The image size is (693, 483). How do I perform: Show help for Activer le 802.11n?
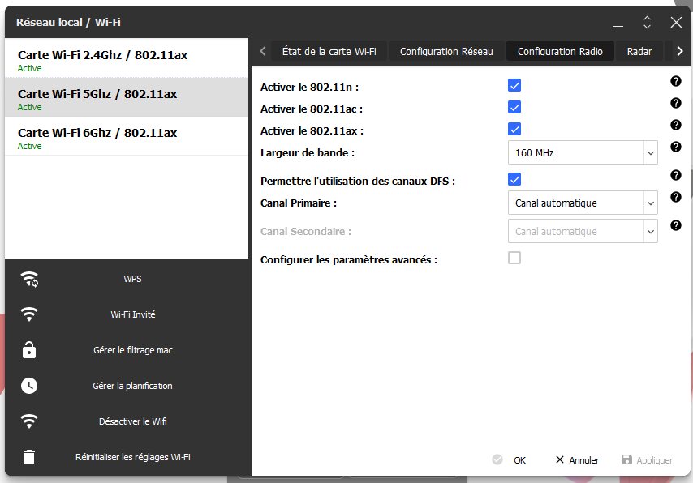pyautogui.click(x=675, y=81)
